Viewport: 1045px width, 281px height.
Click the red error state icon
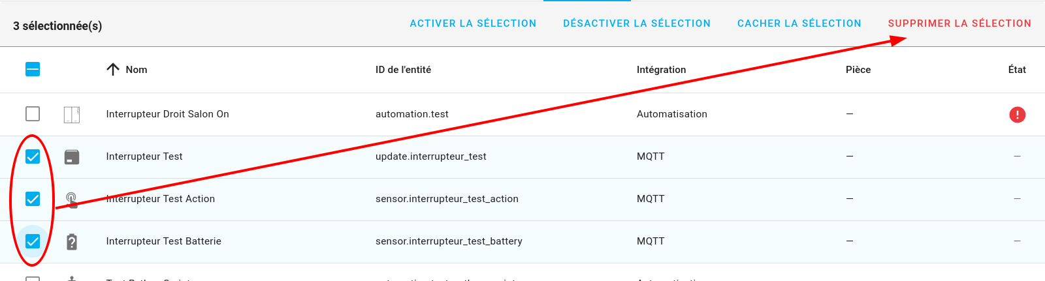coord(1017,115)
